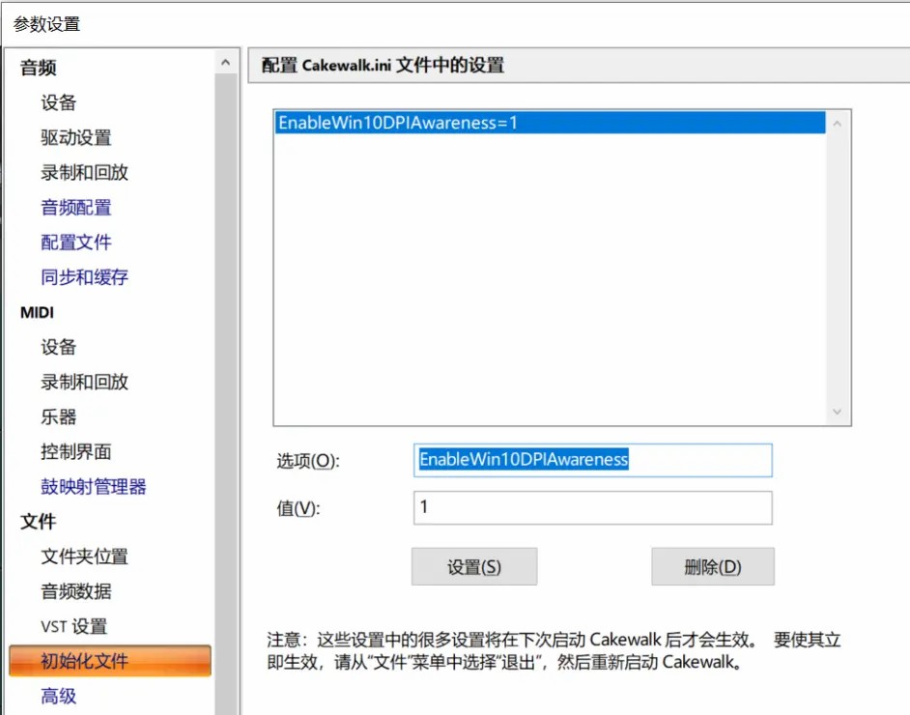
Task: Click the settings list scroll down arrow
Action: pos(837,412)
